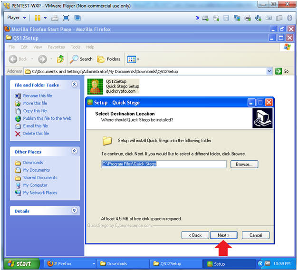The height and width of the screenshot is (271, 298).
Task: Click Move this file link
Action: point(35,103)
